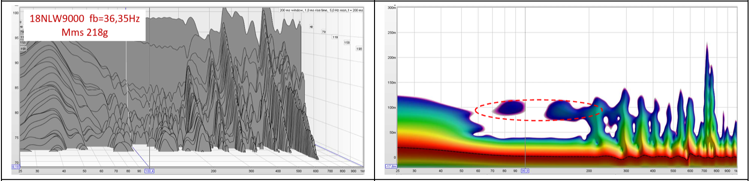Click the 400 Hz label on spectrogram frequency axis
750x181 pixels.
(653, 171)
